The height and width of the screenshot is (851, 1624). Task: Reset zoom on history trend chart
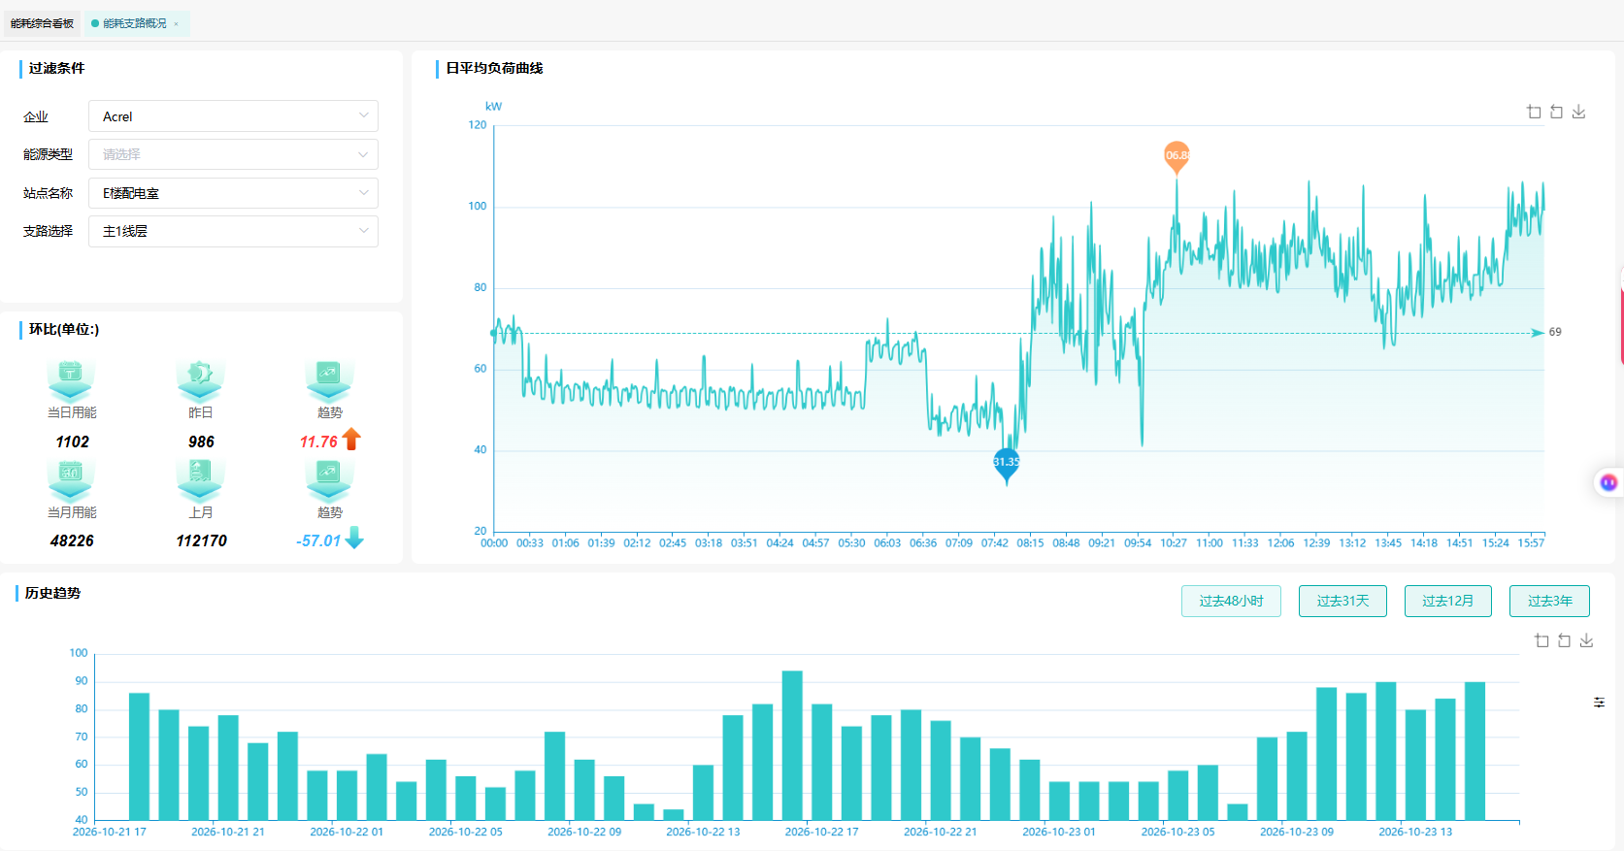1564,640
